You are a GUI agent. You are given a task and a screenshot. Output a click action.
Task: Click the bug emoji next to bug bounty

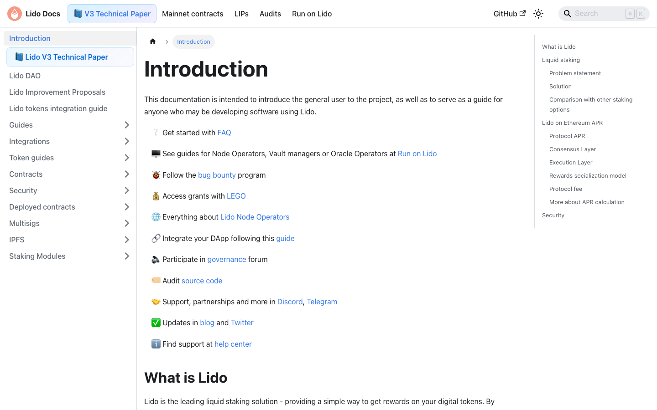pyautogui.click(x=156, y=174)
